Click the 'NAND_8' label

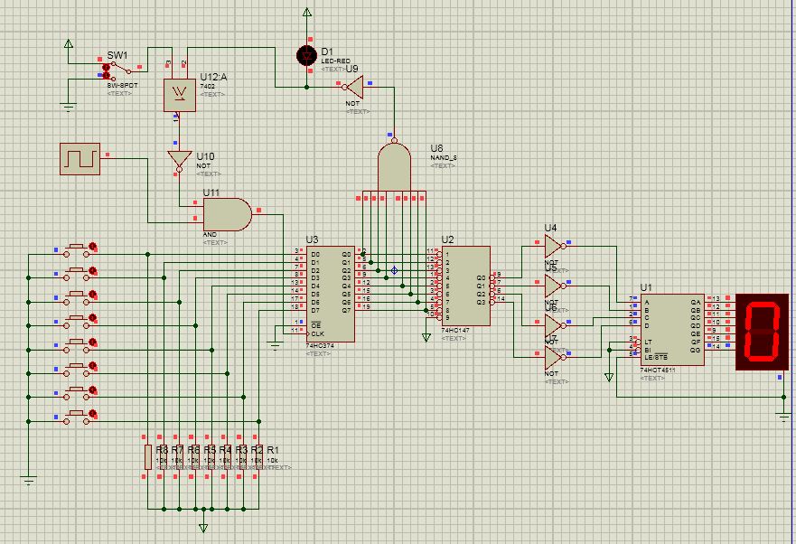(444, 158)
